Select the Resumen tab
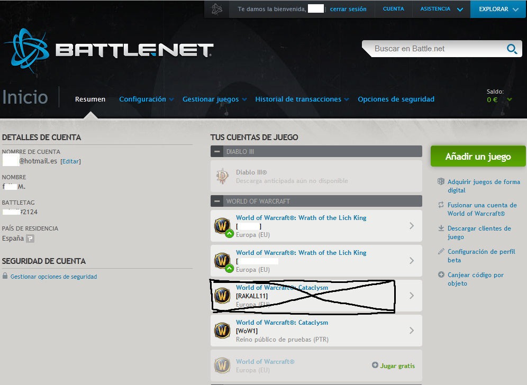Image resolution: width=527 pixels, height=385 pixels. coord(90,99)
